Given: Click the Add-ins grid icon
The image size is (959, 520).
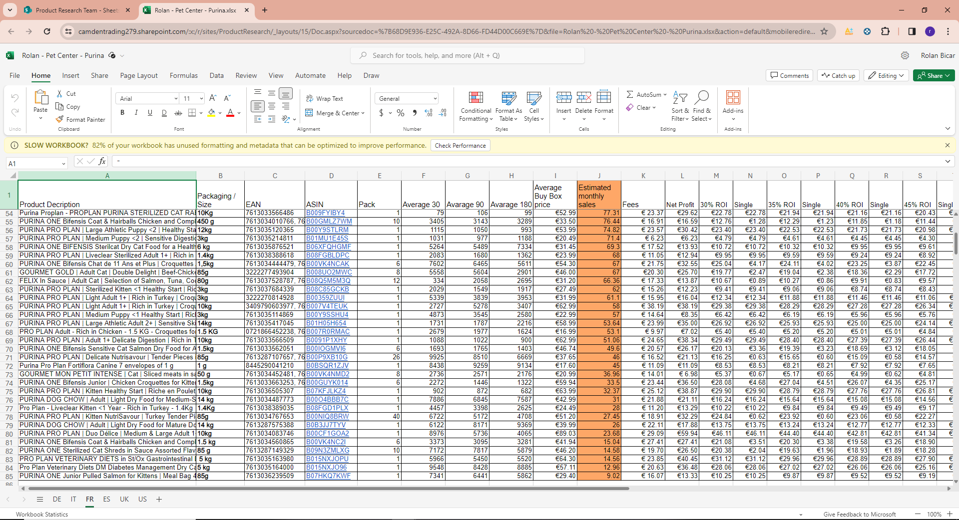Looking at the screenshot, I should coord(733,97).
